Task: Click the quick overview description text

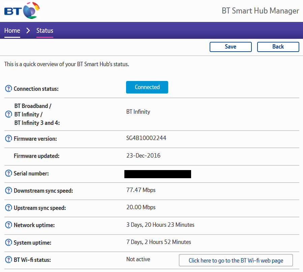Action: click(67, 64)
